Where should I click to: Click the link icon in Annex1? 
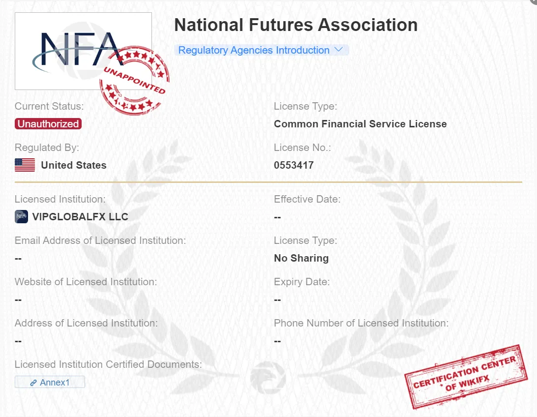tap(33, 383)
